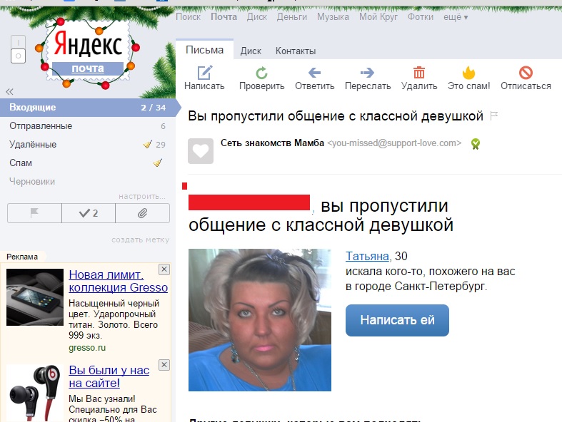Click the woman's profile photo in the email
Image resolution: width=562 pixels, height=422 pixels.
[259, 319]
